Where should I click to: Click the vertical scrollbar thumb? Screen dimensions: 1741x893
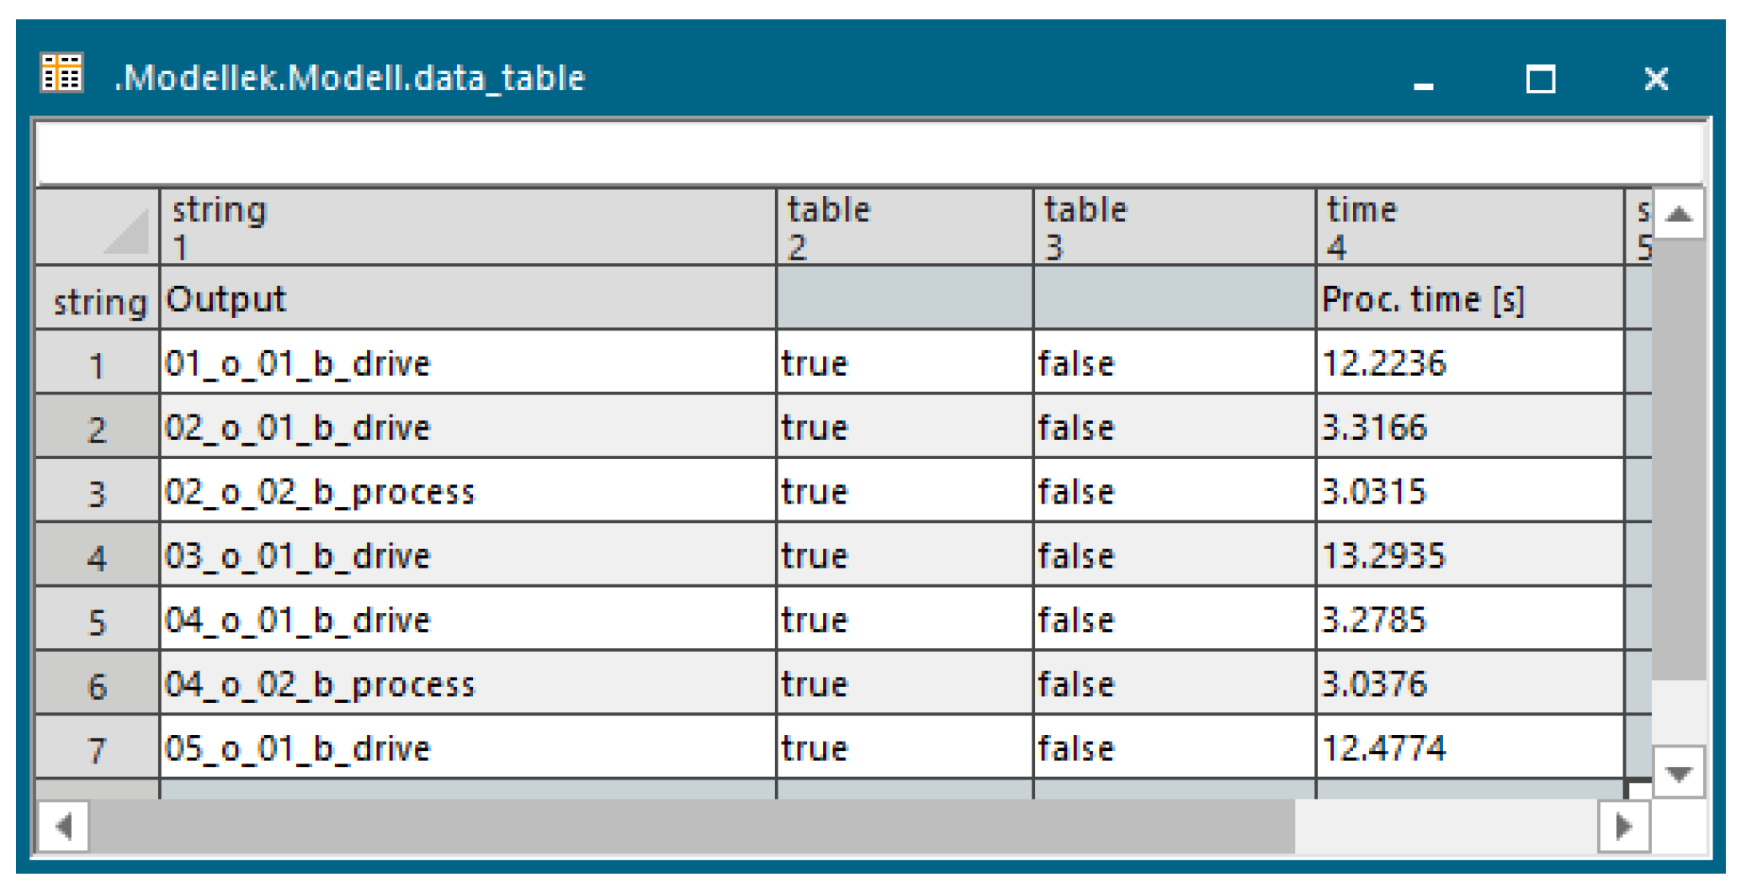[x=1679, y=460]
